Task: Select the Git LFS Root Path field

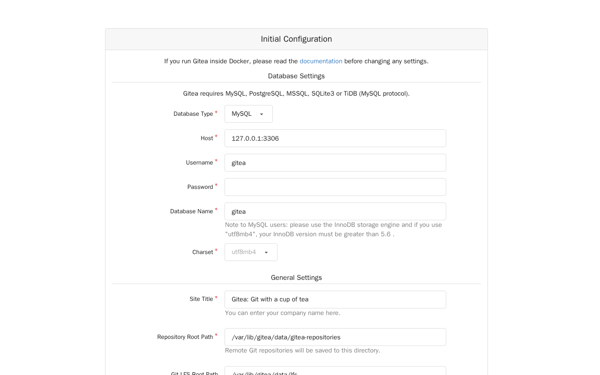Action: 335,371
